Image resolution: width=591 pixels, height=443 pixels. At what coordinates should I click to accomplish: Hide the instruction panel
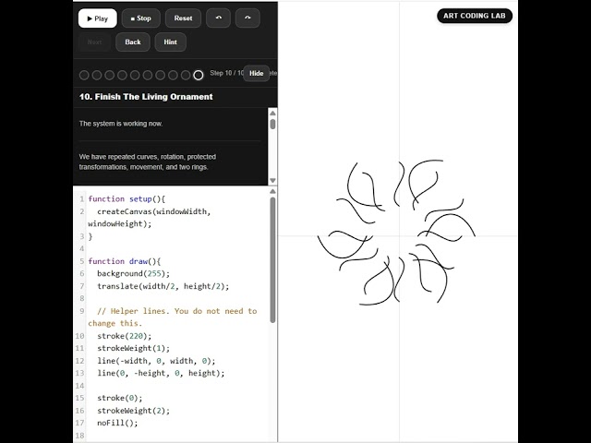coord(257,74)
